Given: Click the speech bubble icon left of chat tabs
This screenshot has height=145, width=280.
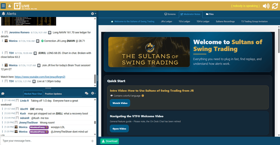Looking at the screenshot, I should click(x=3, y=94).
